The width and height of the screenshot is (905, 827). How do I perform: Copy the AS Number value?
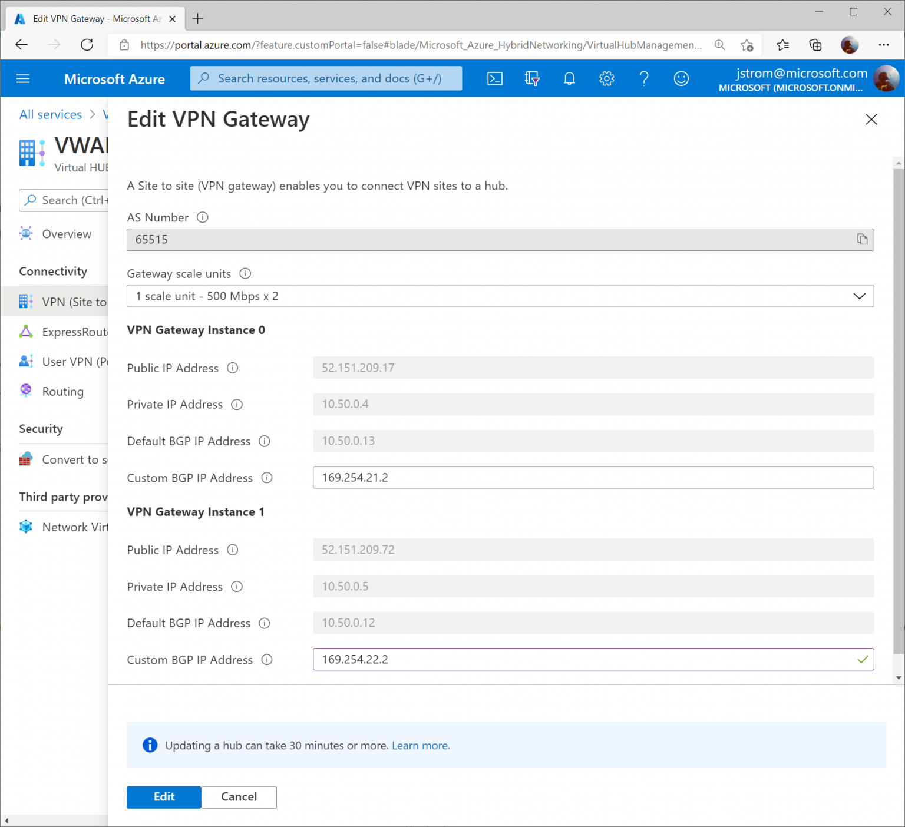(x=863, y=239)
